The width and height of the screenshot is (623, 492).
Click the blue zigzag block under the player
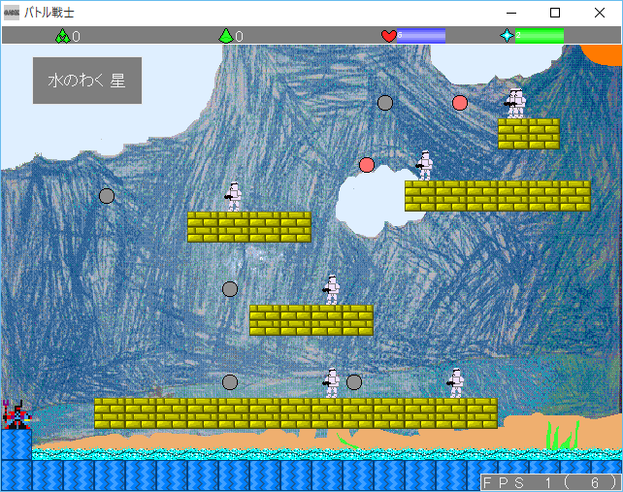[16, 444]
